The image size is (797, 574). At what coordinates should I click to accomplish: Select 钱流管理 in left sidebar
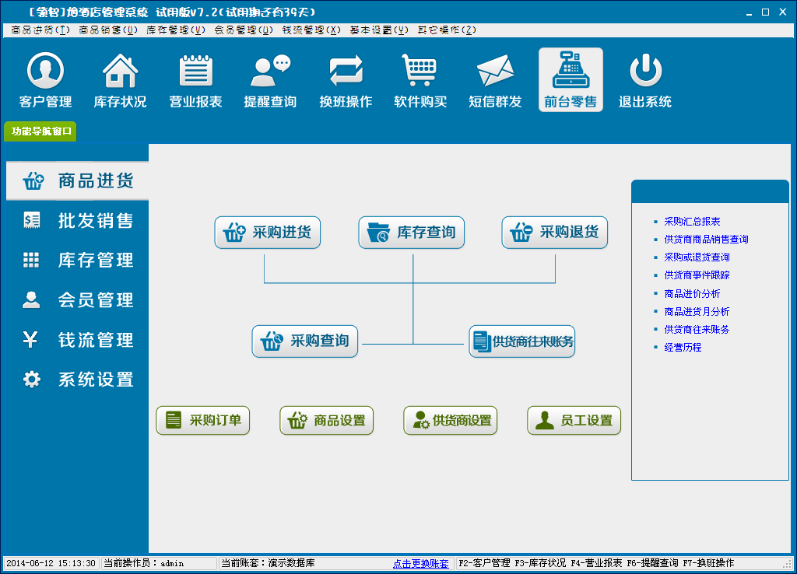[78, 340]
